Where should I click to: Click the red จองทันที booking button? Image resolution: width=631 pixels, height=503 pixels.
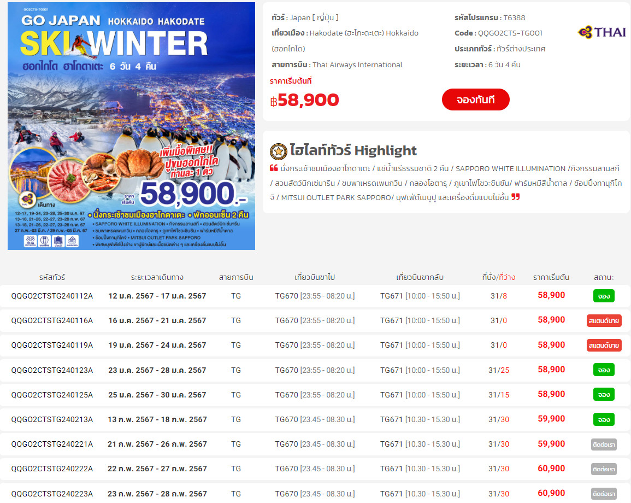coord(475,100)
